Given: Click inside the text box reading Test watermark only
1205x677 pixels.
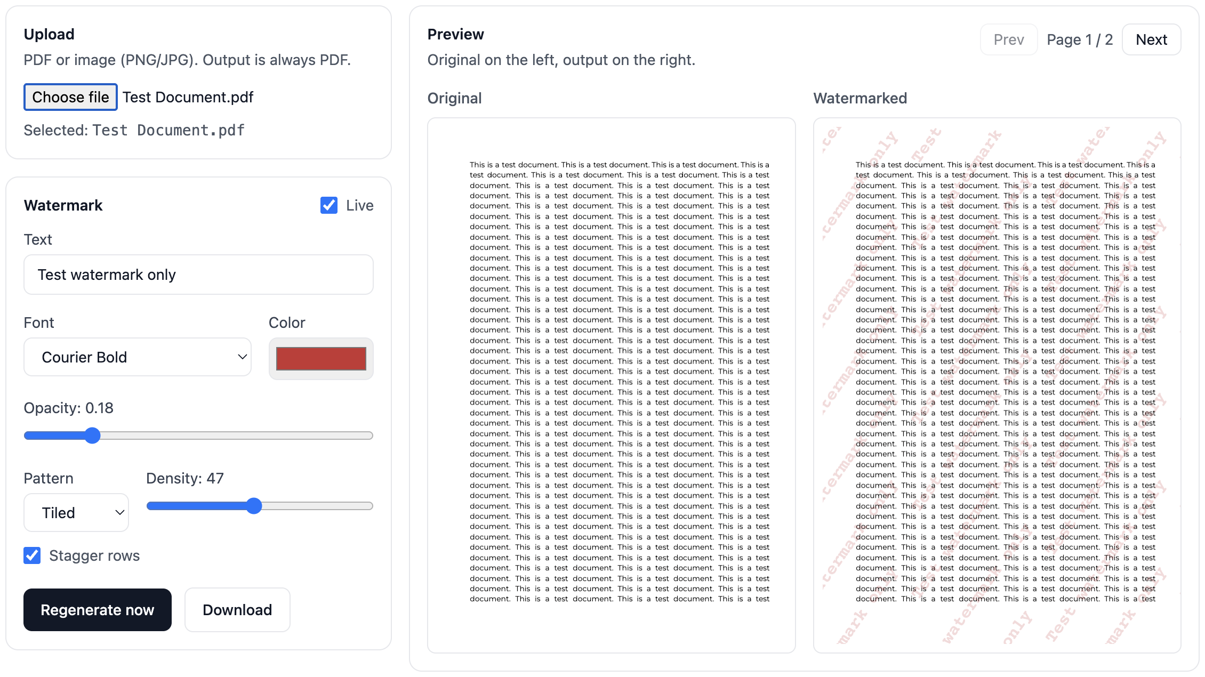Looking at the screenshot, I should (198, 275).
